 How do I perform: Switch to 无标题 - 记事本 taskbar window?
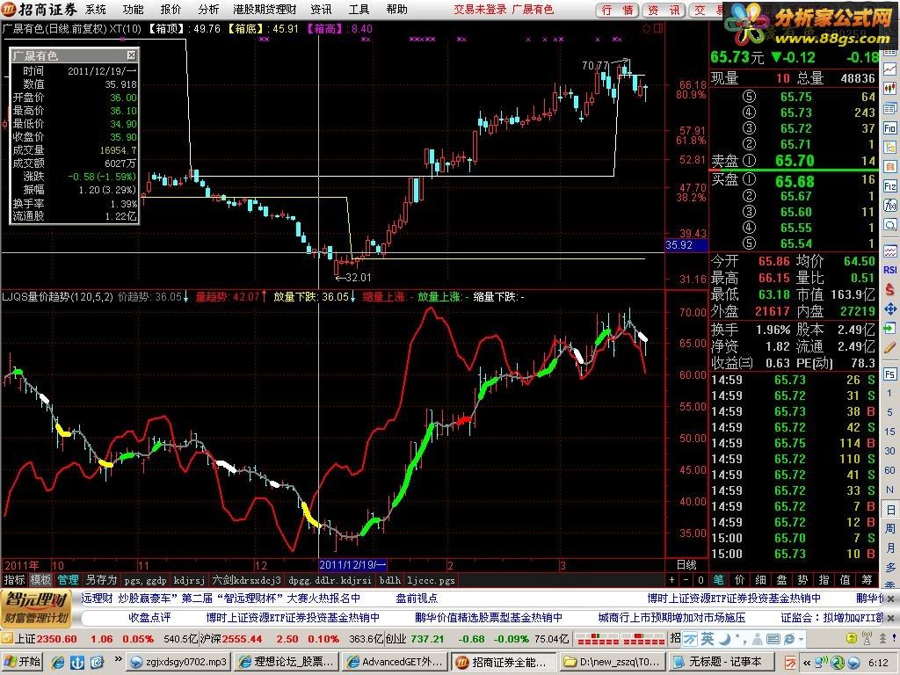[723, 662]
